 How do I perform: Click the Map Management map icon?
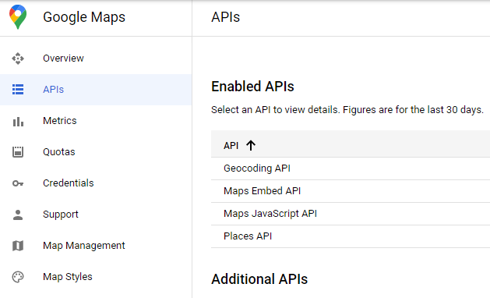point(18,246)
